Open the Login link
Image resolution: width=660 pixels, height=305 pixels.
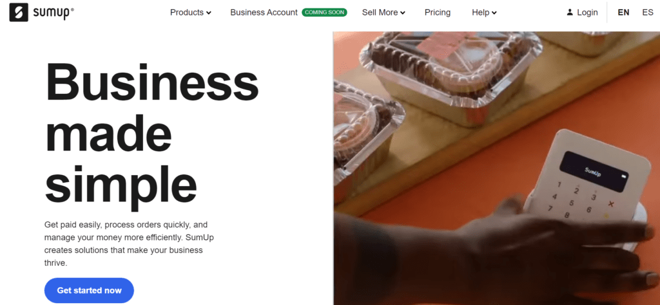point(587,13)
